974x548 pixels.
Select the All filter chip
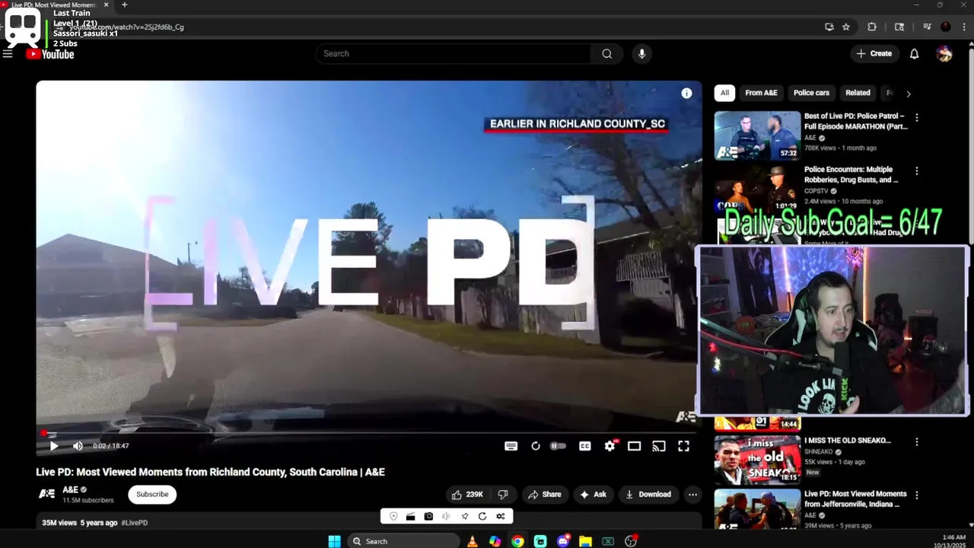click(724, 93)
